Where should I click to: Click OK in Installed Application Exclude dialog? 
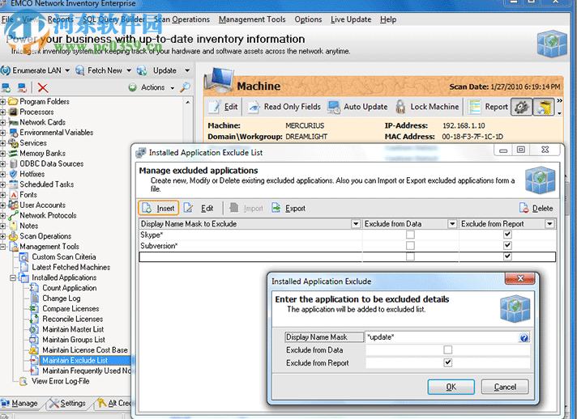tap(451, 387)
